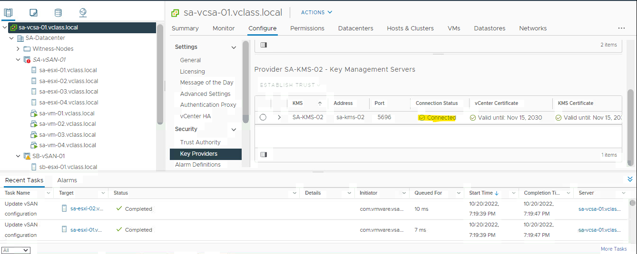
Task: Switch to the Datastores tab
Action: click(x=490, y=28)
